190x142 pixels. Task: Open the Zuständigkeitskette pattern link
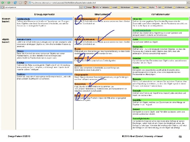point(141,119)
